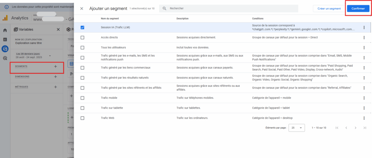372x158 pixels.
Task: Open the Éléments par page dropdown
Action: [x=297, y=127]
